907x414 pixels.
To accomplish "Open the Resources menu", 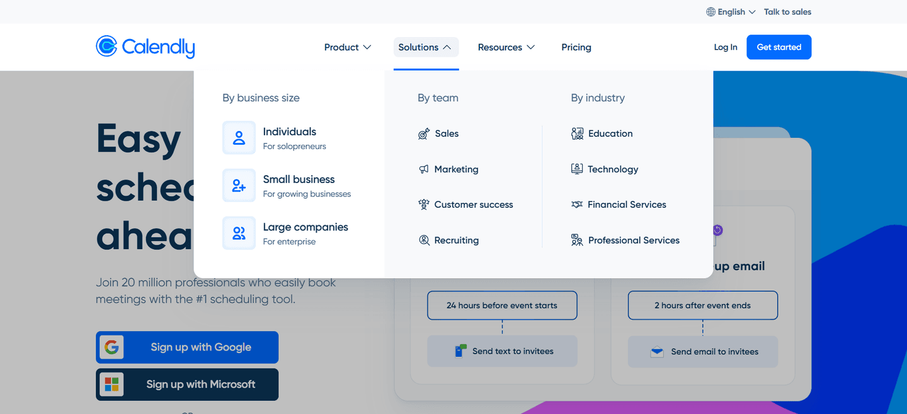I will pos(506,47).
